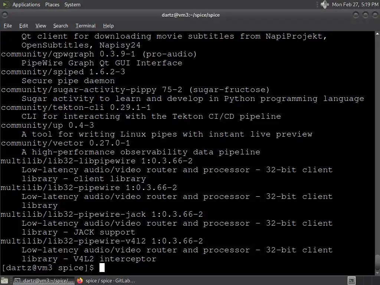This screenshot has height=285, width=380.
Task: Click the text OpenSubtitles, Napisy24
Action: pyautogui.click(x=81, y=45)
